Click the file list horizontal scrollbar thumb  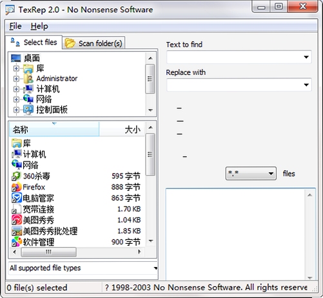(x=48, y=252)
